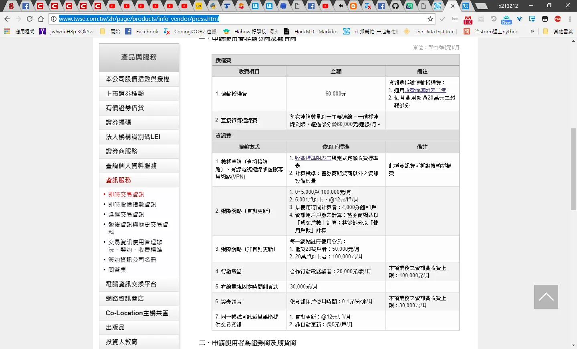The image size is (577, 349).
Task: Open the 延遲交易資訊 sub-item
Action: (126, 214)
